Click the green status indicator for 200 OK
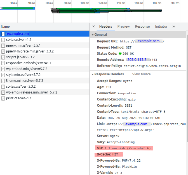The image size is (188, 175). click(x=120, y=53)
